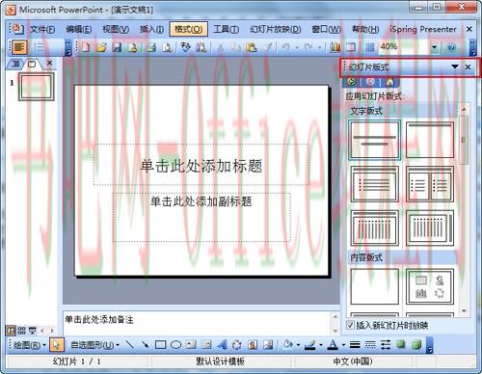This screenshot has height=374, width=482.
Task: Open the 文件(F) menu
Action: (x=42, y=30)
